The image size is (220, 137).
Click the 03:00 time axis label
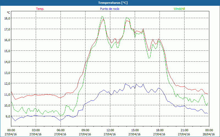(x=36, y=130)
